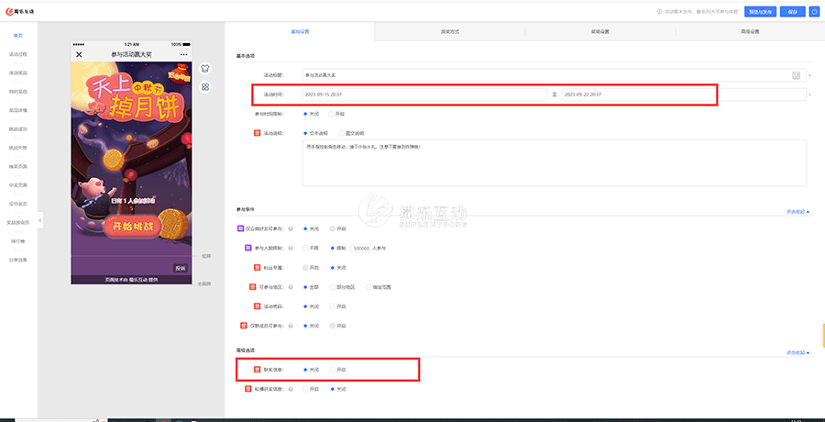The height and width of the screenshot is (422, 825).
Task: Close the phone preview with the X icon
Action: [x=79, y=55]
